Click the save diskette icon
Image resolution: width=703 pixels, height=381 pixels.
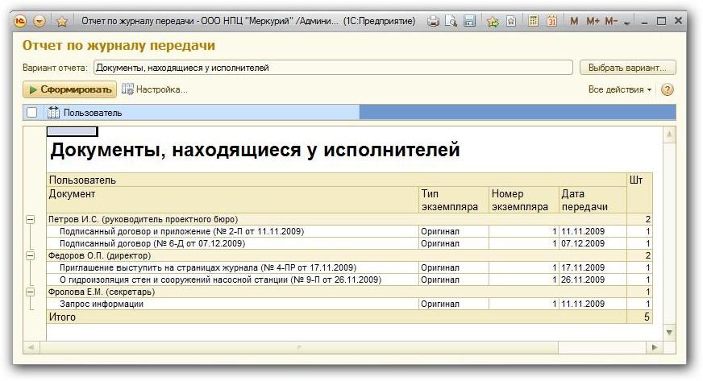(x=469, y=21)
